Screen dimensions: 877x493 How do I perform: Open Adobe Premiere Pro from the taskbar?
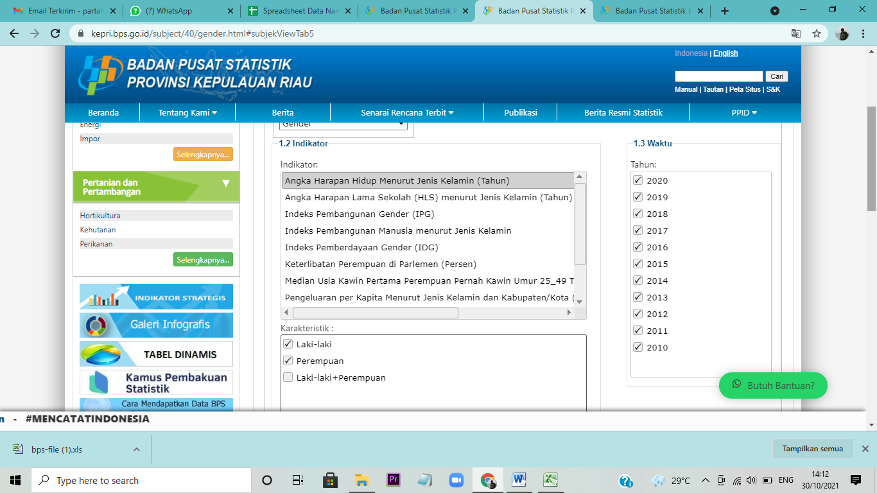click(394, 480)
